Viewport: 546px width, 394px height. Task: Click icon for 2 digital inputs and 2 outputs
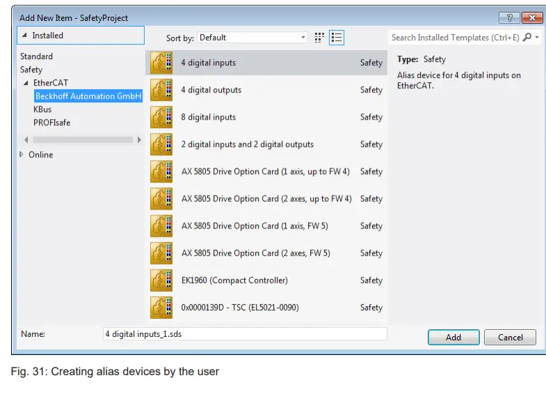point(161,144)
